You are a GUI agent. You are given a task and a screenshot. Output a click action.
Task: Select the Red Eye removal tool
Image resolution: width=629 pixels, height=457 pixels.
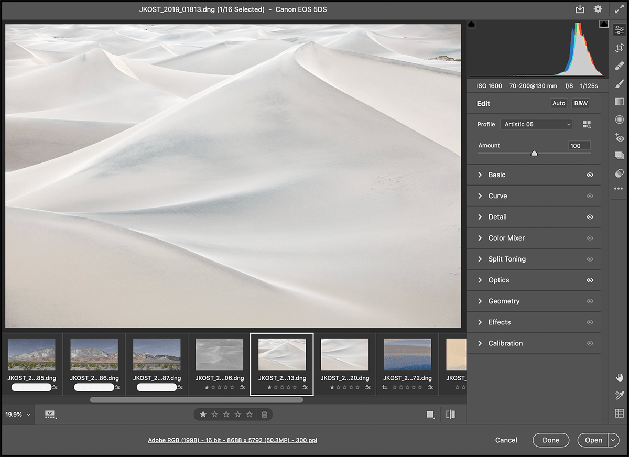(619, 138)
